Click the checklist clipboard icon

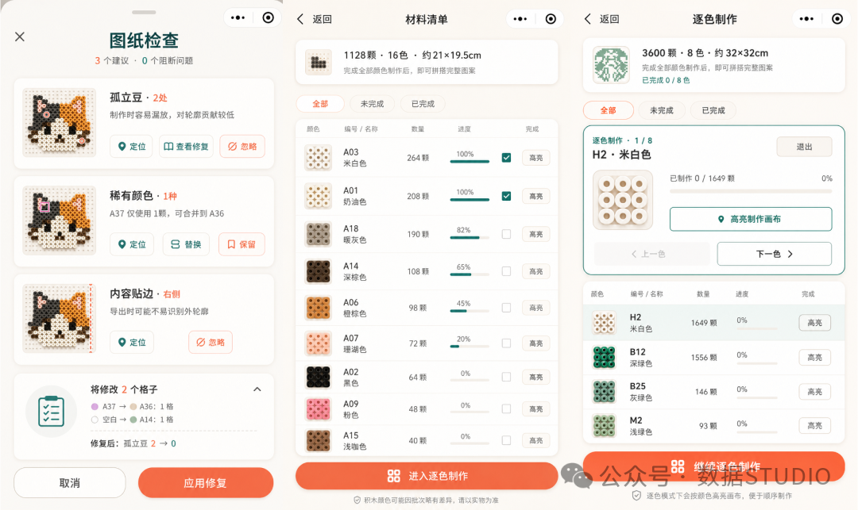point(52,411)
